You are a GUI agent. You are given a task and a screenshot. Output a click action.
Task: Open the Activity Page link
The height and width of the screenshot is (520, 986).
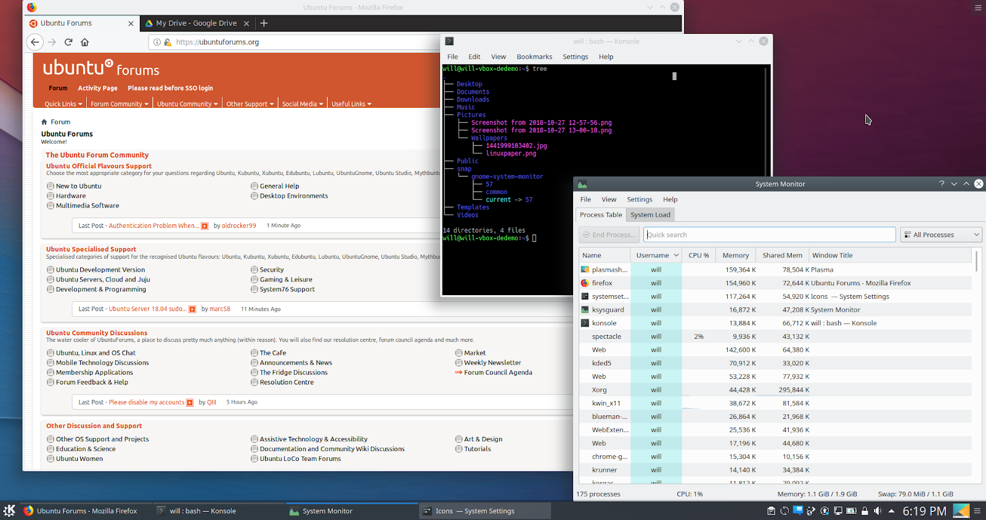97,88
